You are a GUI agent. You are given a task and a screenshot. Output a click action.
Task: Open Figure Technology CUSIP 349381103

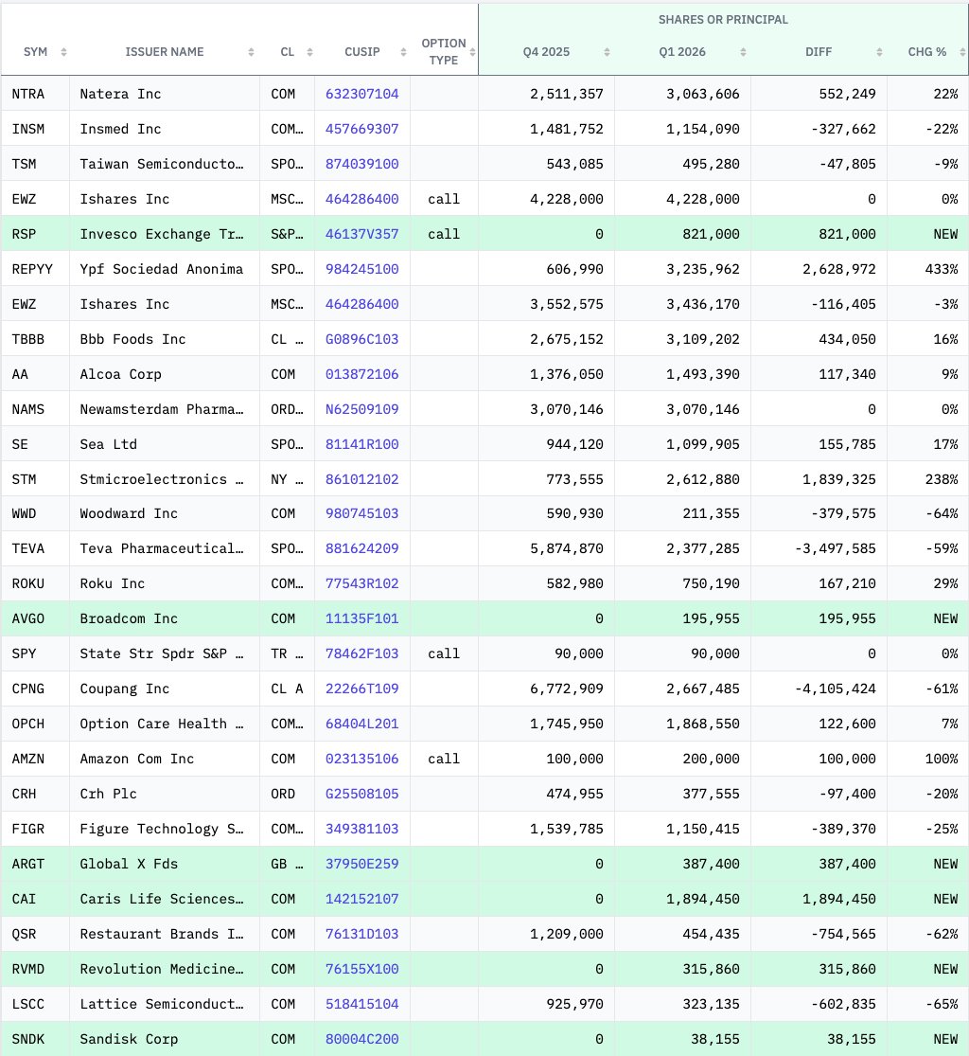tap(362, 829)
